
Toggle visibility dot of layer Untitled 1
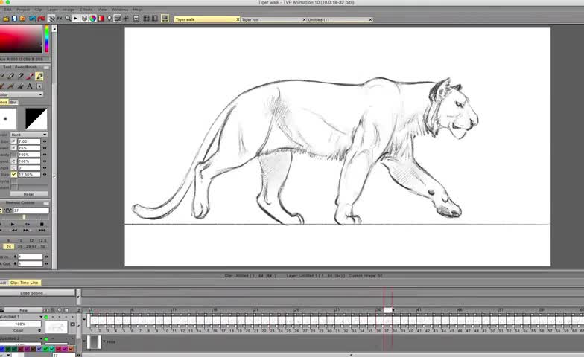pos(46,317)
